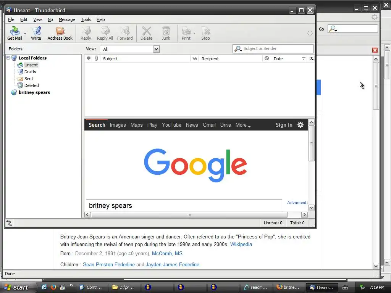The image size is (391, 293).
Task: Select the Drafts folder
Action: tap(30, 72)
